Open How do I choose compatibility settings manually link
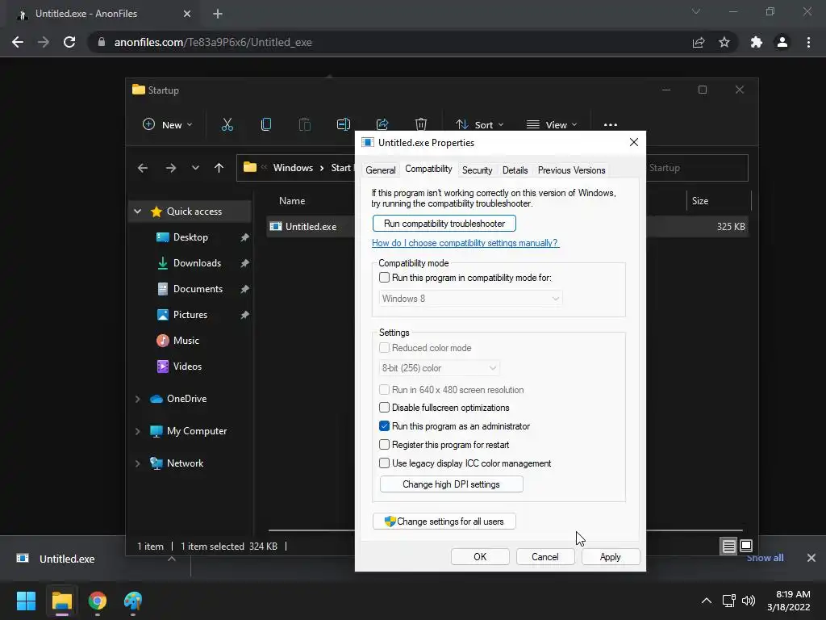The image size is (826, 620). (x=465, y=243)
